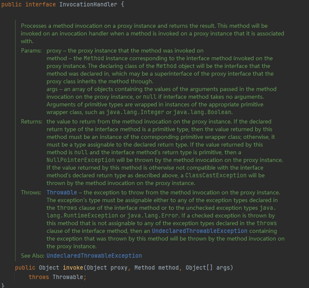This screenshot has width=309, height=288.
Task: Click java.lang.Boolean in args description
Action: click(202, 112)
